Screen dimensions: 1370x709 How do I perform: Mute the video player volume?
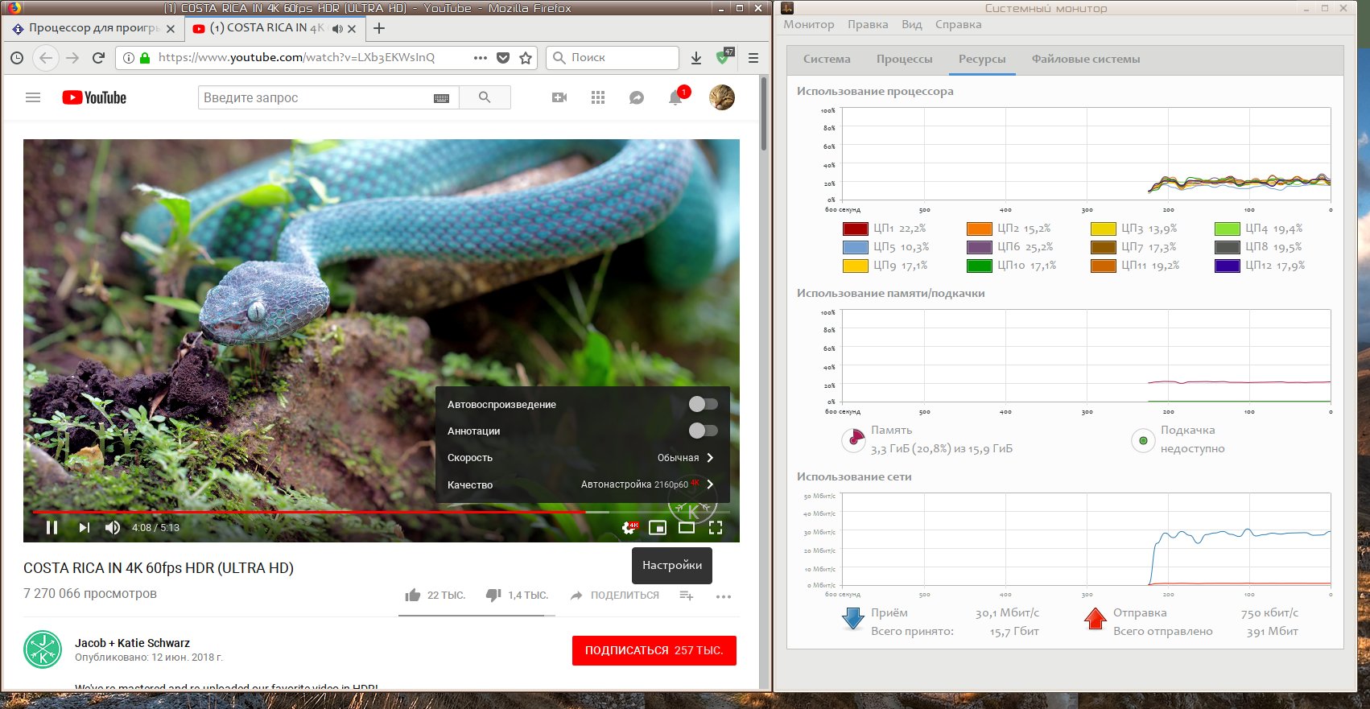pos(113,528)
